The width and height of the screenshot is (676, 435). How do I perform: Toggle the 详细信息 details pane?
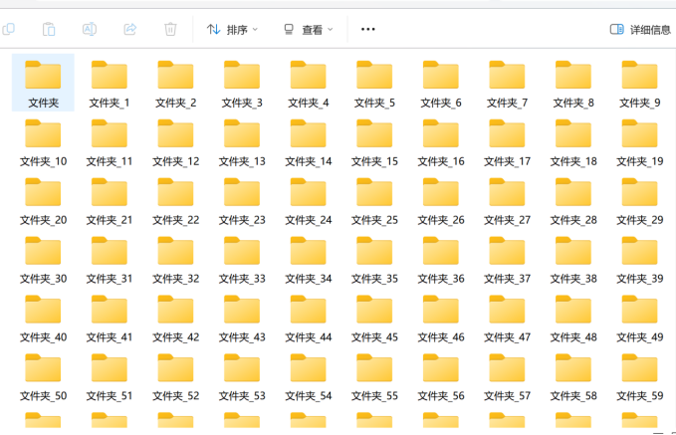640,29
